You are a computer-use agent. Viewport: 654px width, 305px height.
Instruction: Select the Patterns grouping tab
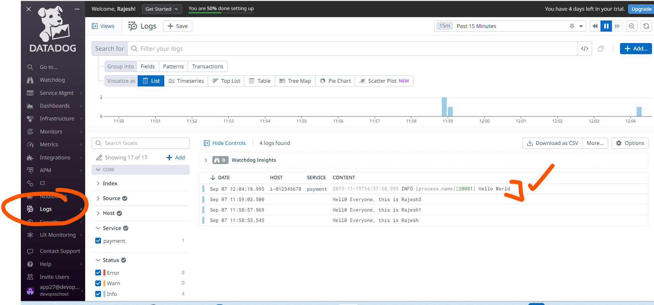click(173, 67)
